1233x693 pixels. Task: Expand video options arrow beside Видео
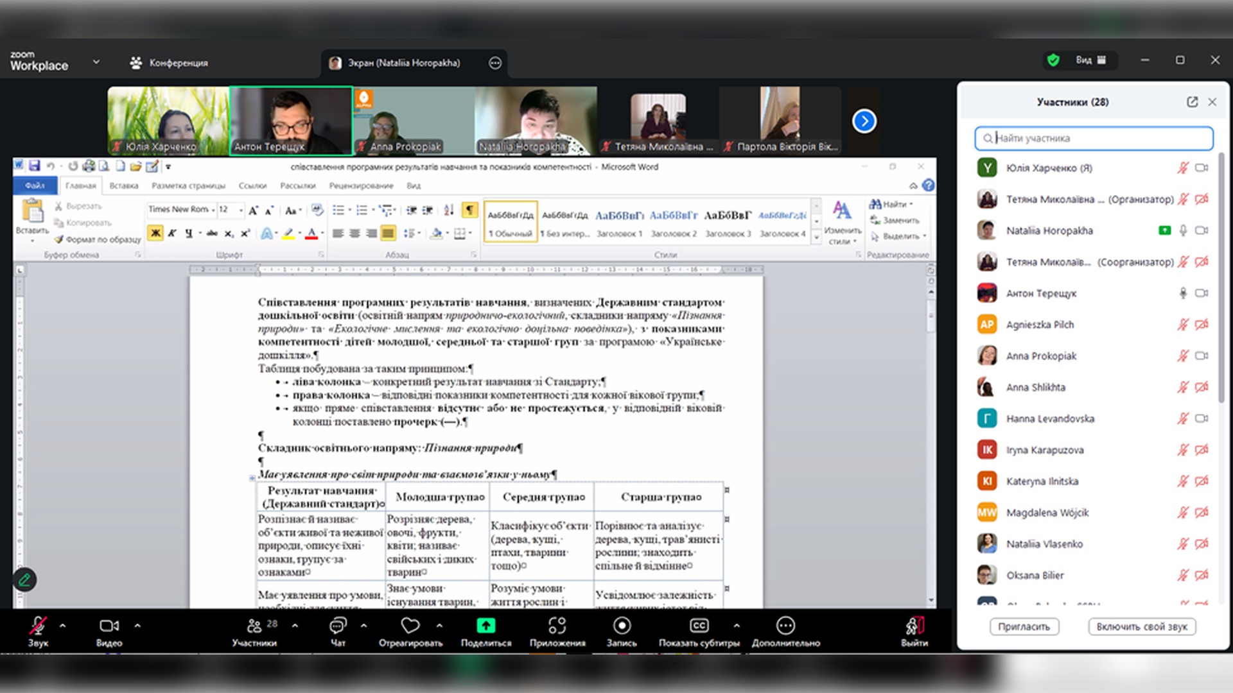137,625
